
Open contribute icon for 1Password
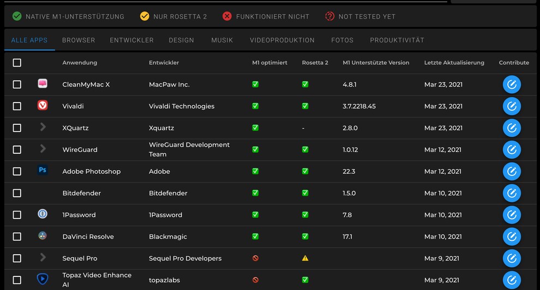tap(512, 215)
